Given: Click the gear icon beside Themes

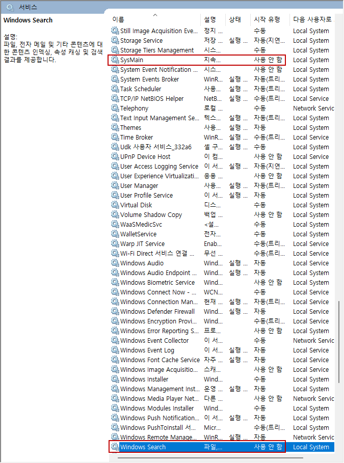Looking at the screenshot, I should coord(115,127).
